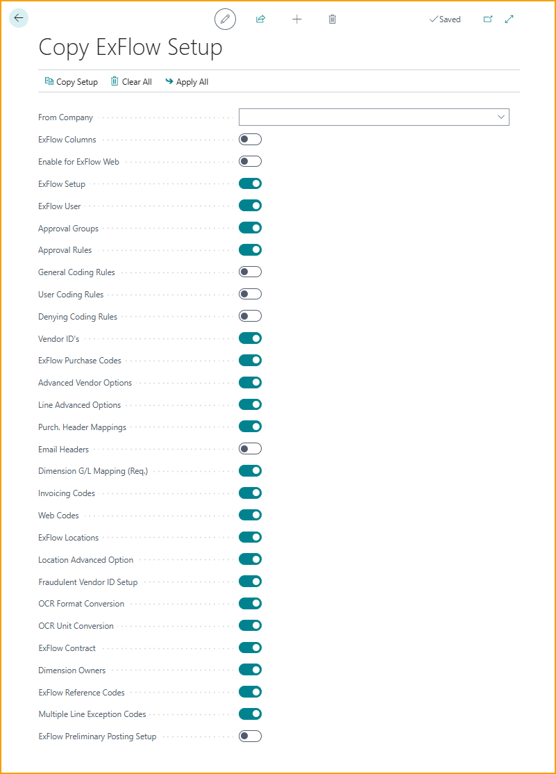This screenshot has height=774, width=556.
Task: Click the trash delete icon
Action: [332, 19]
